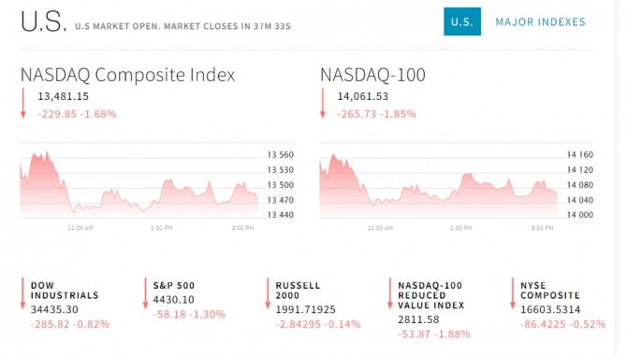Open NASDAQ Composite Index heading
This screenshot has height=355, width=627.
tap(127, 75)
